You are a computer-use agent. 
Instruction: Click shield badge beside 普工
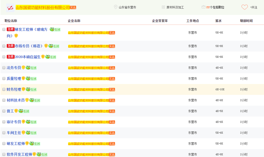(16, 111)
